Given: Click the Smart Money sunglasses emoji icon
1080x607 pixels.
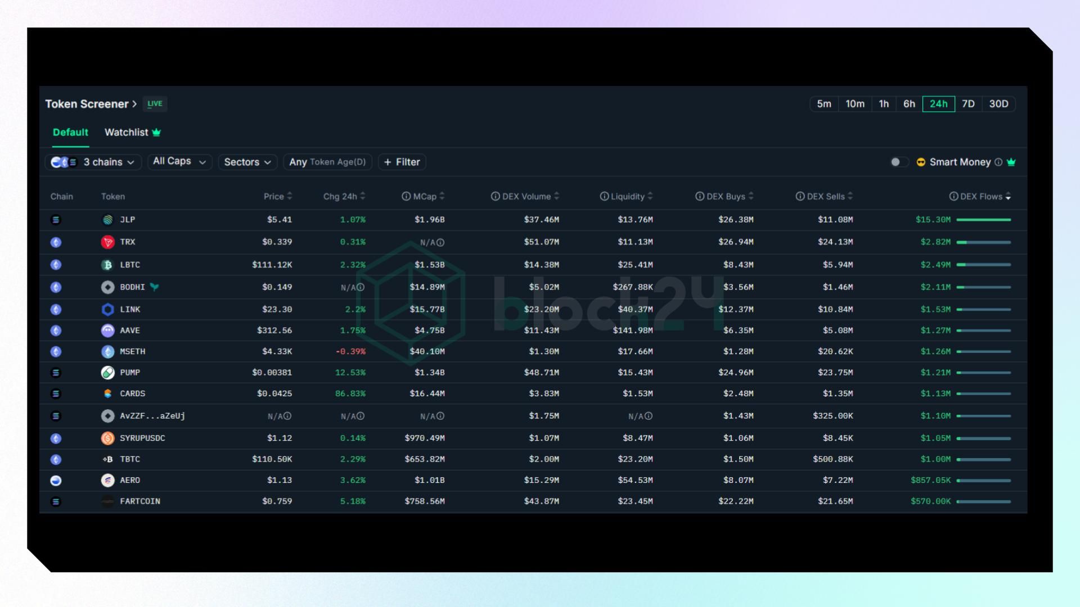Looking at the screenshot, I should click(x=921, y=162).
